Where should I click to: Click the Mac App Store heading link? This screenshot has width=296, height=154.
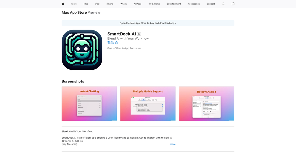tap(74, 12)
